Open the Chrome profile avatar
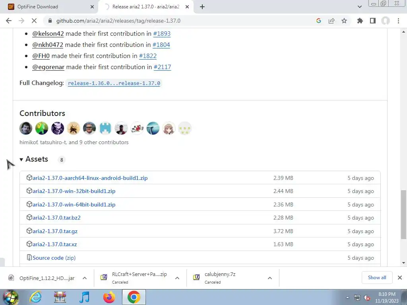This screenshot has width=407, height=305. (386, 21)
